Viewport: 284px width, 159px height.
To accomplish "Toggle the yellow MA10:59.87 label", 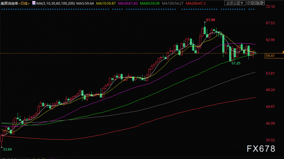I will [x=106, y=4].
